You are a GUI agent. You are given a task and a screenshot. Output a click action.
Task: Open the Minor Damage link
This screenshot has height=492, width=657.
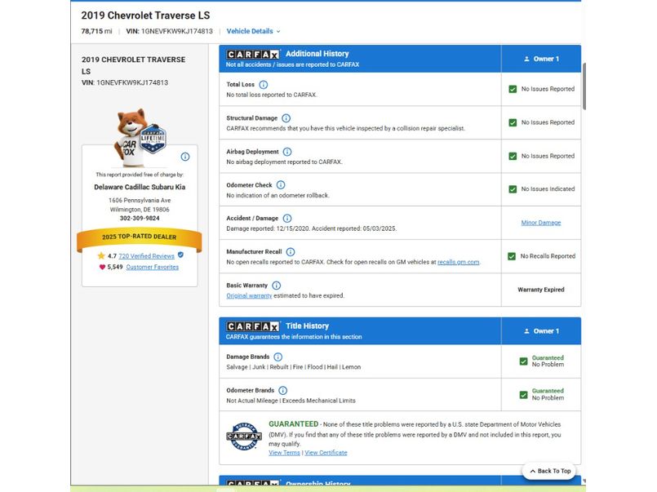pyautogui.click(x=541, y=223)
